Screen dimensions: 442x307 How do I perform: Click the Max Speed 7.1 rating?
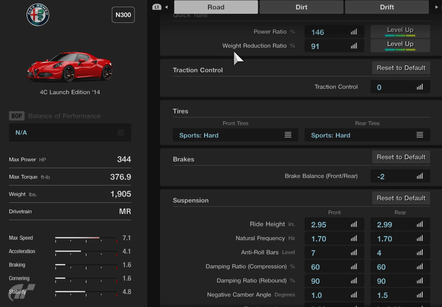click(x=127, y=238)
